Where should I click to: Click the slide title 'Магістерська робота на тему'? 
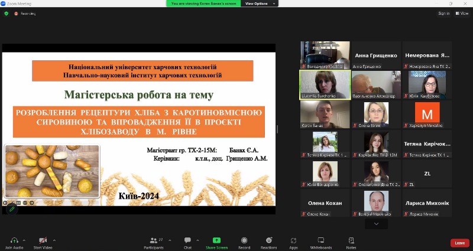(139, 95)
